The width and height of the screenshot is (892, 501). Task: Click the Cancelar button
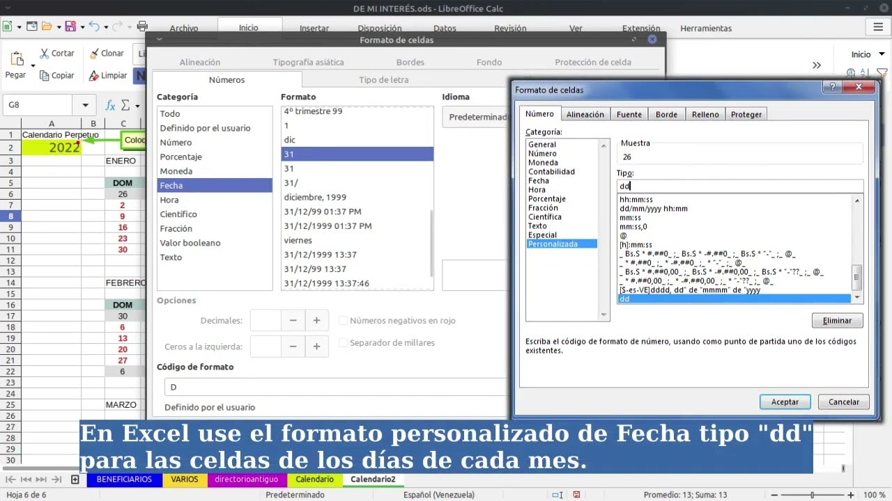coord(844,401)
